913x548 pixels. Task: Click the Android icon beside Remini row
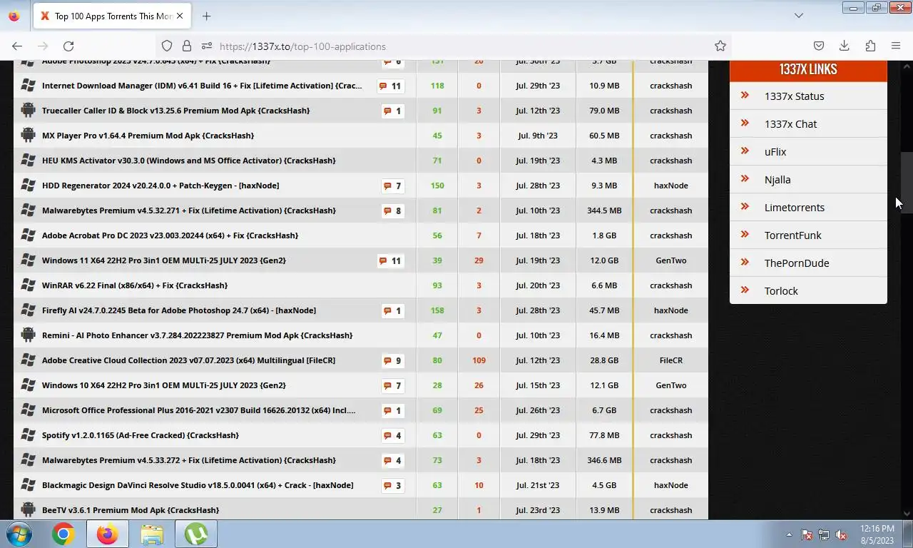coord(28,335)
